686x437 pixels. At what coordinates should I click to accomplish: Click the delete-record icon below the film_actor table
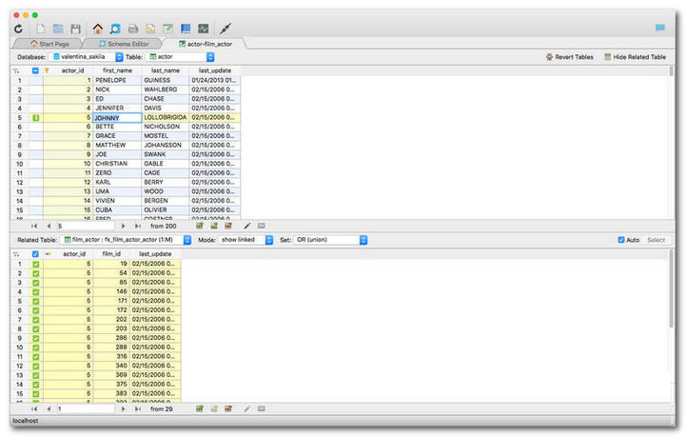pyautogui.click(x=228, y=408)
